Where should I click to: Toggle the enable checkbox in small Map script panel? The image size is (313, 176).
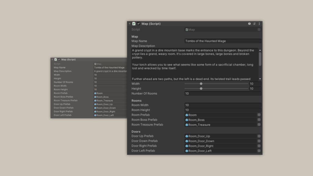59,60
